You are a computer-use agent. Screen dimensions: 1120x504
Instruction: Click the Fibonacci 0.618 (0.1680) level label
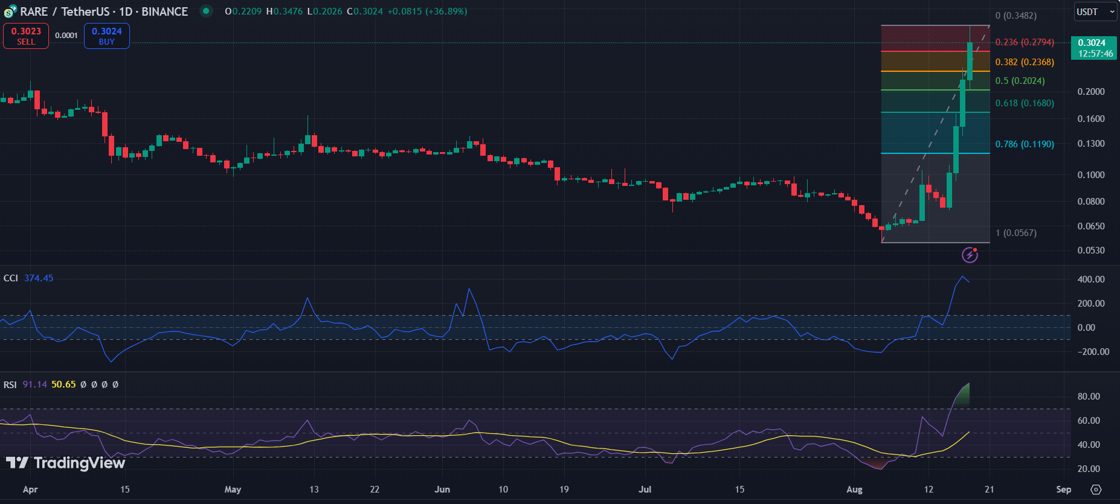1025,103
